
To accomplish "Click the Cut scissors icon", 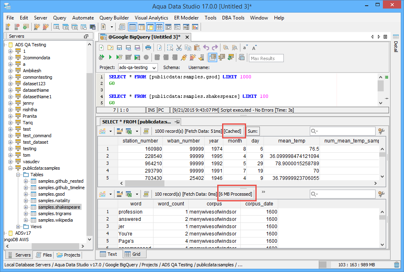I will pyautogui.click(x=179, y=47).
